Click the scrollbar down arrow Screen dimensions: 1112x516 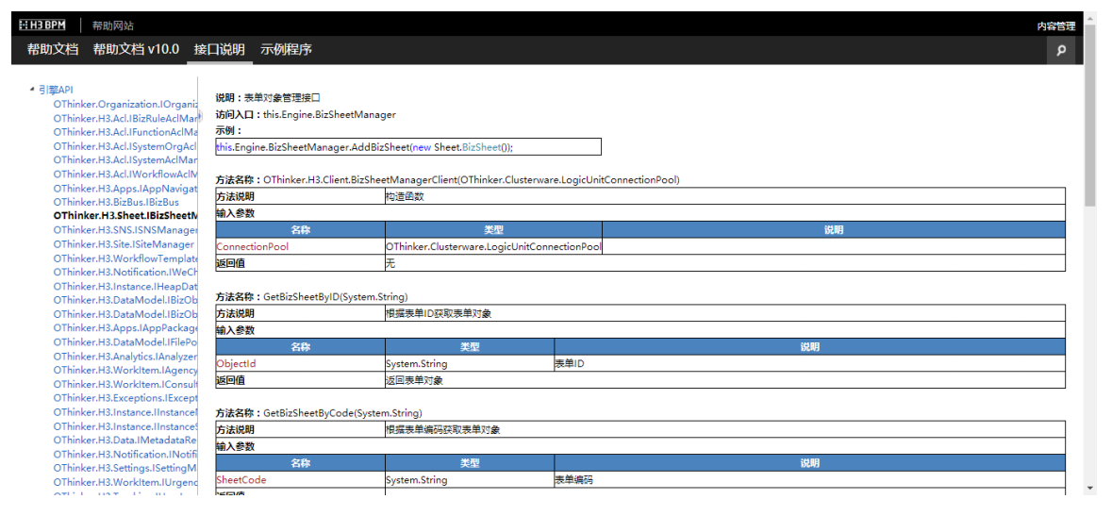(x=1090, y=489)
